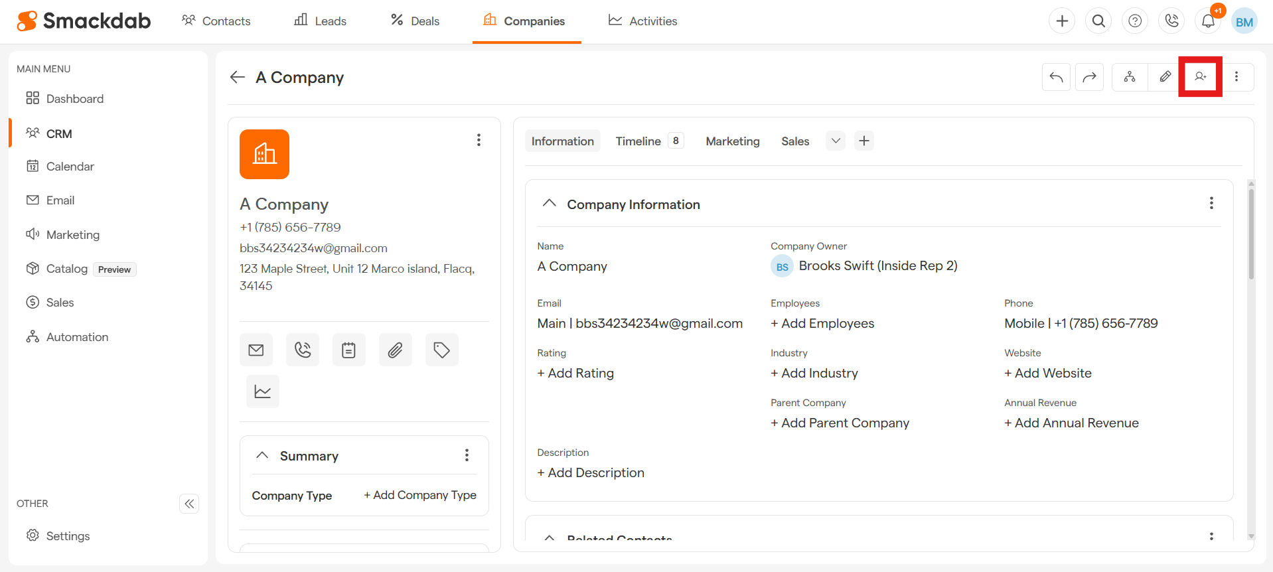The image size is (1273, 572).
Task: Switch to the Timeline tab
Action: 638,141
